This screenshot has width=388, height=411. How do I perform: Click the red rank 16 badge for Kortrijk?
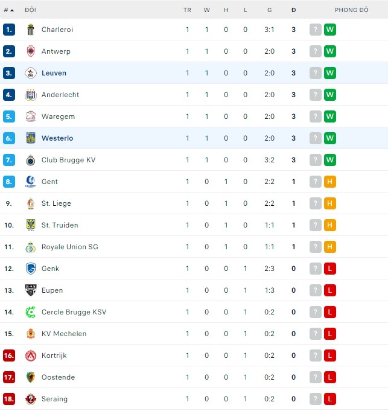point(8,355)
